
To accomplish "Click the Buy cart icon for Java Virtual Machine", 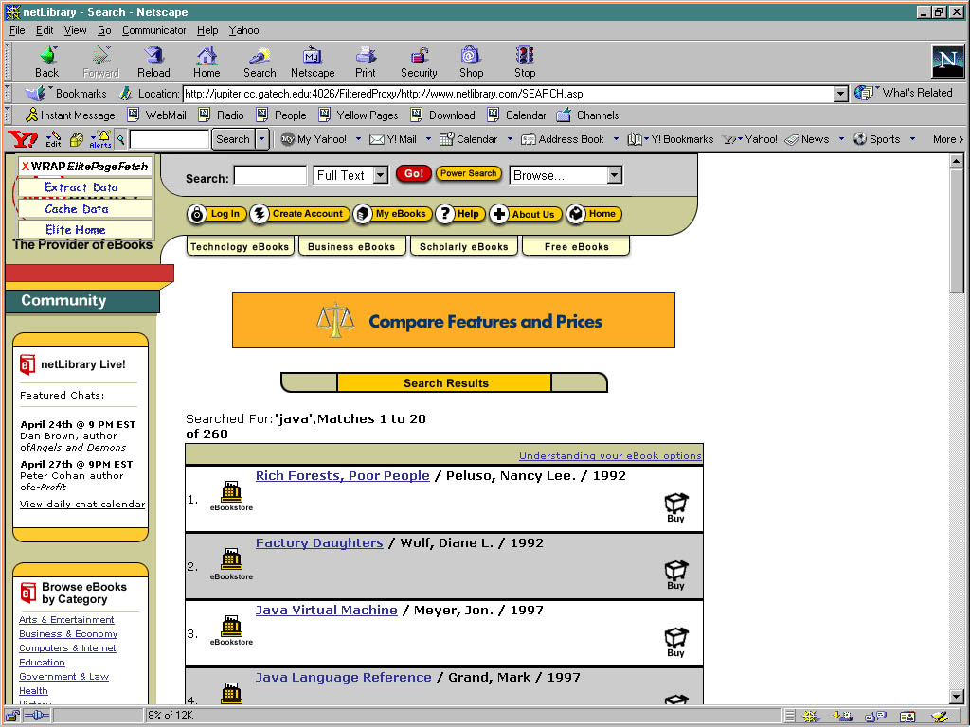I will pyautogui.click(x=675, y=639).
